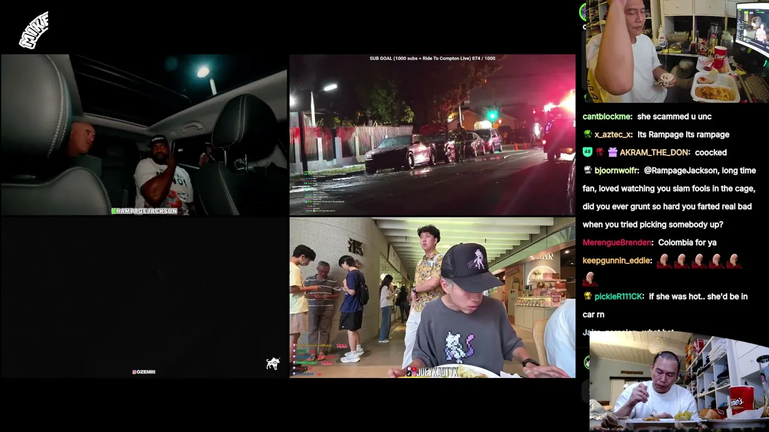The width and height of the screenshot is (769, 432).
Task: Open pickleR111CK's chat profile
Action: [x=619, y=296]
